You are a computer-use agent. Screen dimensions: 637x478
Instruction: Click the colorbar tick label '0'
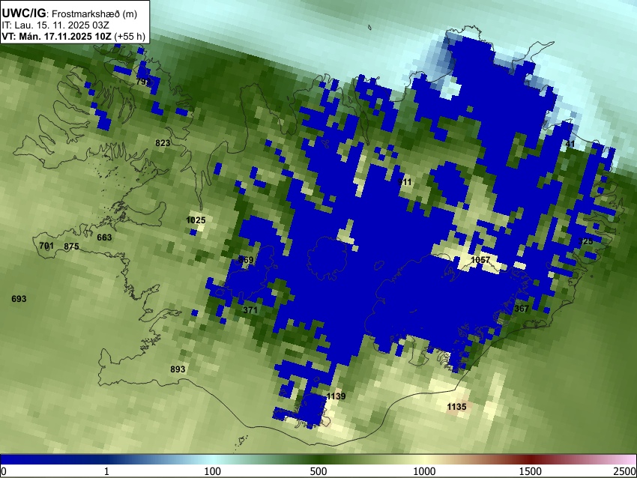tap(4, 471)
